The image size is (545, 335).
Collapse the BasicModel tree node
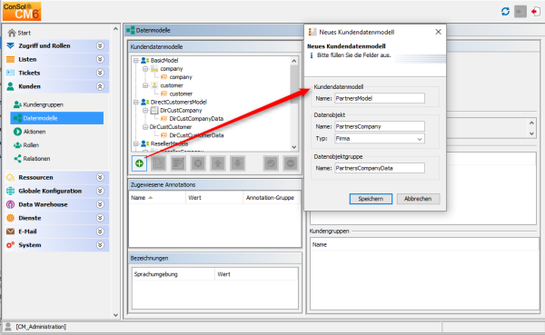pyautogui.click(x=136, y=61)
